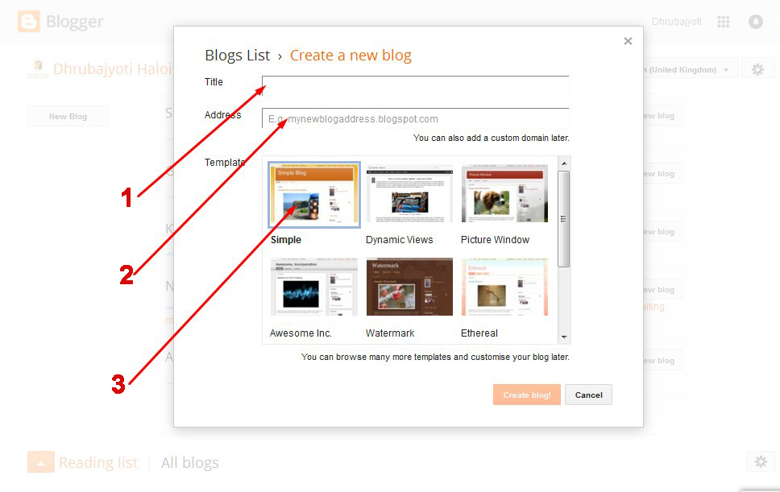Click the Ethereal template label
Viewport: 780px width, 492px height.
point(479,333)
